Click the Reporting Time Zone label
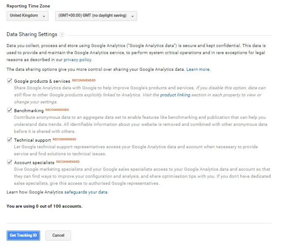 click(28, 6)
